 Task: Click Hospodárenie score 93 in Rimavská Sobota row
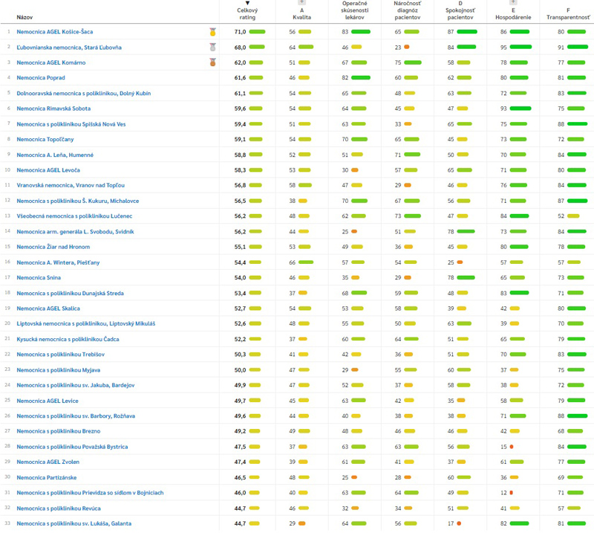point(503,109)
